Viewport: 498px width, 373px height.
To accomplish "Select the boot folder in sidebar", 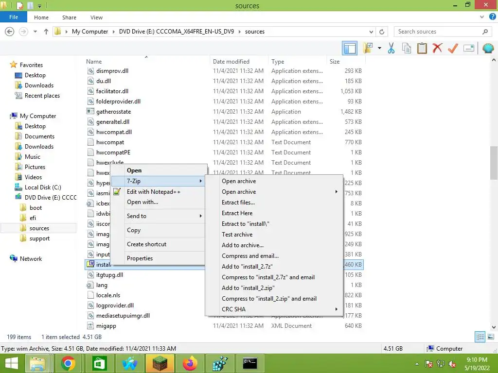I will [36, 208].
